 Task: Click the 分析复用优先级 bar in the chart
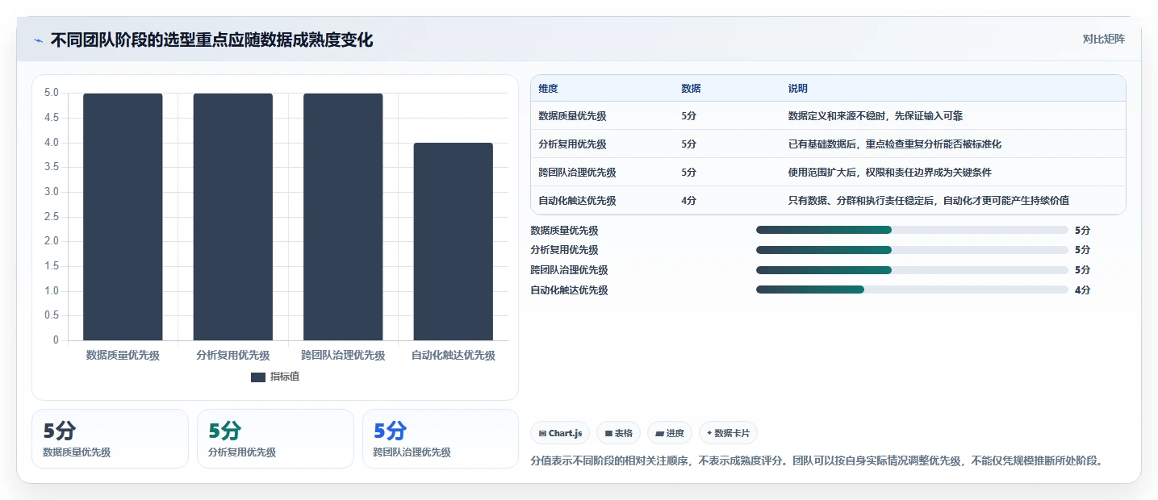[x=232, y=216]
